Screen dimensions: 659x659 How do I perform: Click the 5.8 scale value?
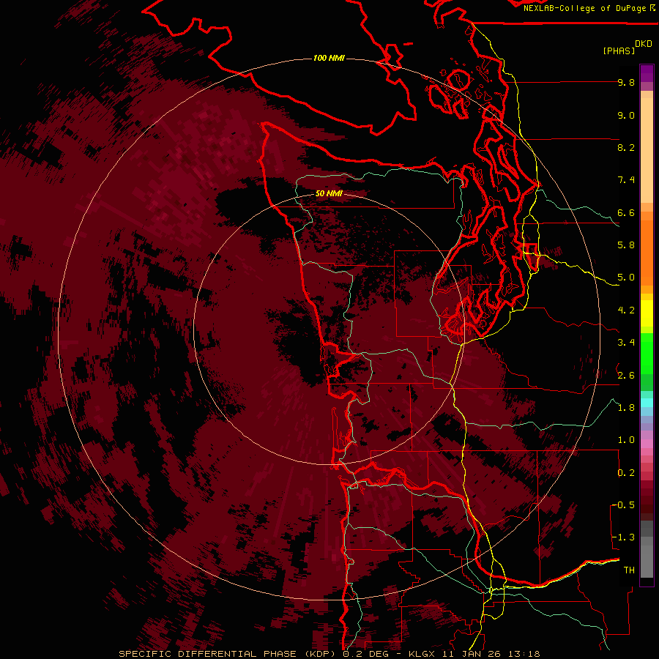(x=626, y=245)
